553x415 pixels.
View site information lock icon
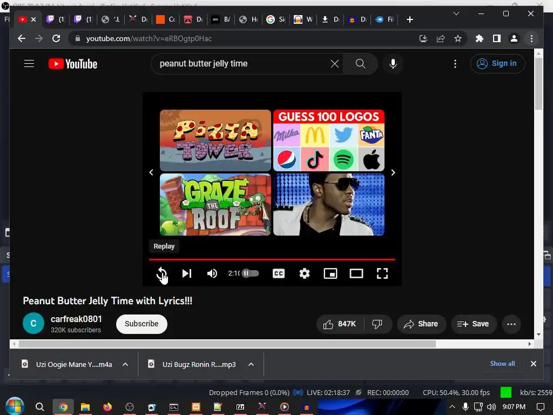coord(78,38)
